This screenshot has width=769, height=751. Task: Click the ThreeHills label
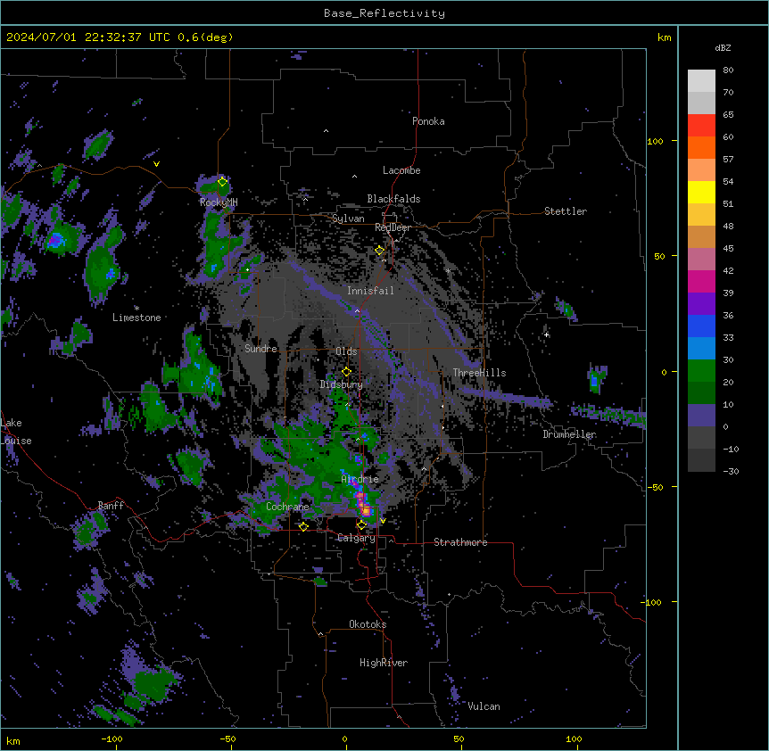(x=479, y=373)
